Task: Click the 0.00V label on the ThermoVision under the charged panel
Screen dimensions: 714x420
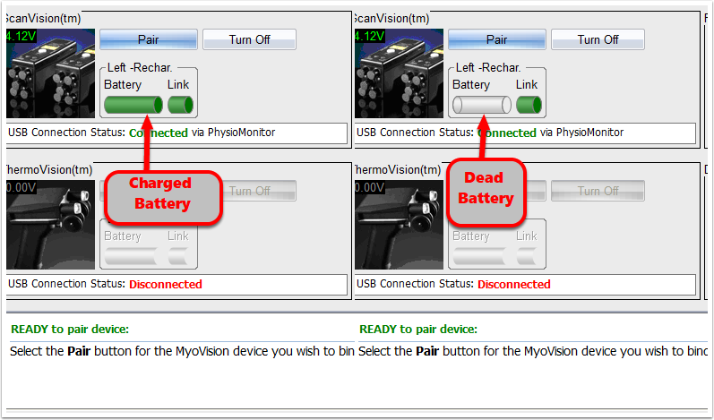Action: click(x=21, y=187)
